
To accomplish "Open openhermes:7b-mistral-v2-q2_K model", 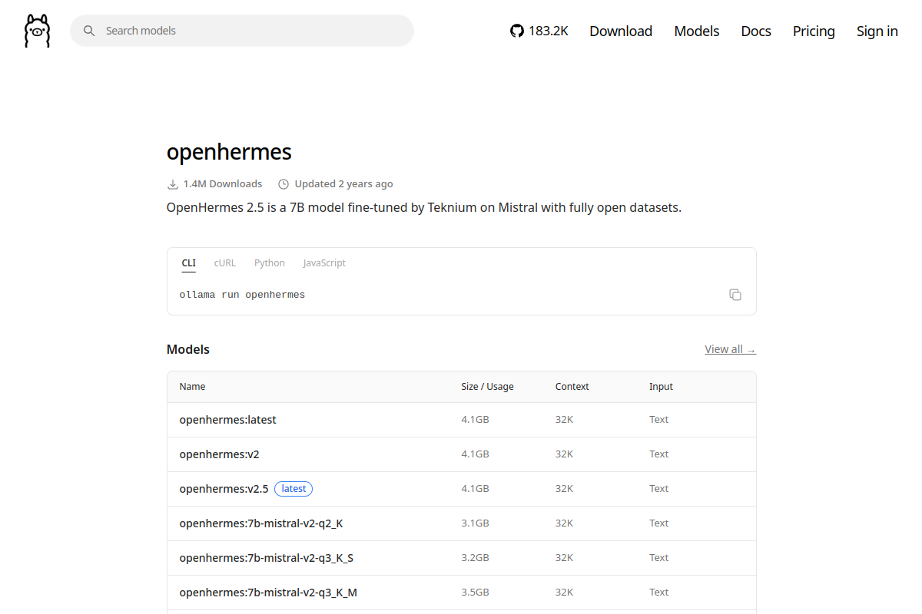I will (261, 523).
